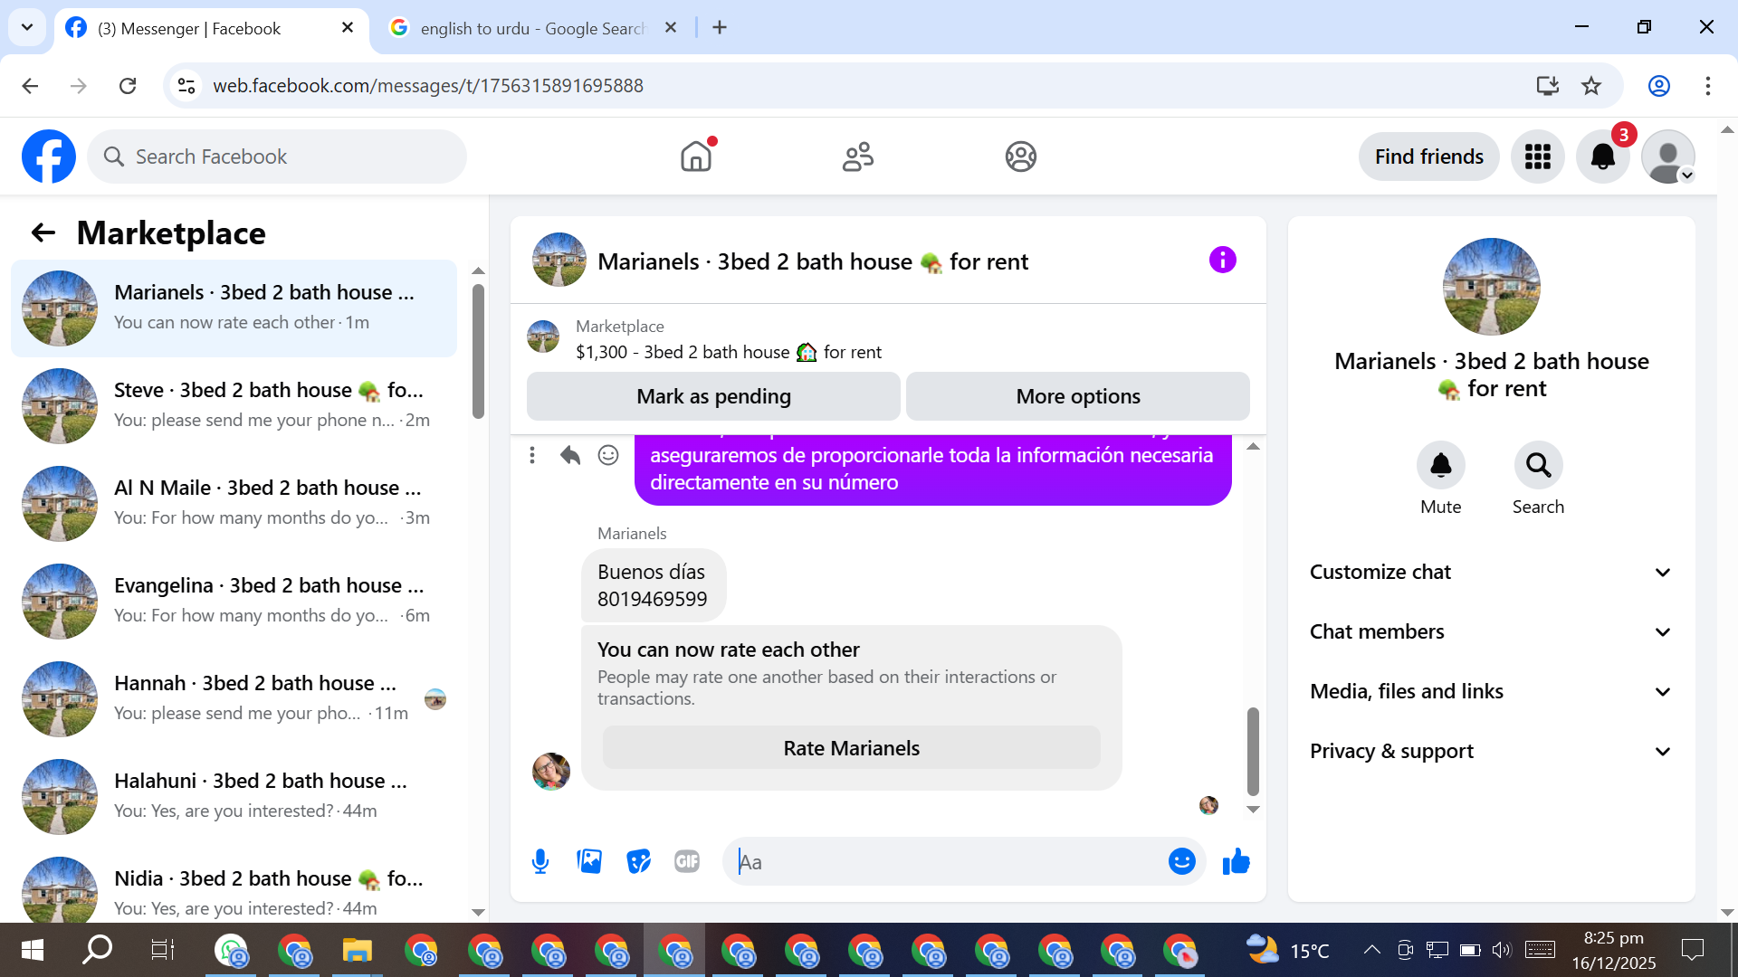Bookmark this page with the star icon
This screenshot has height=977, width=1738.
tap(1590, 86)
